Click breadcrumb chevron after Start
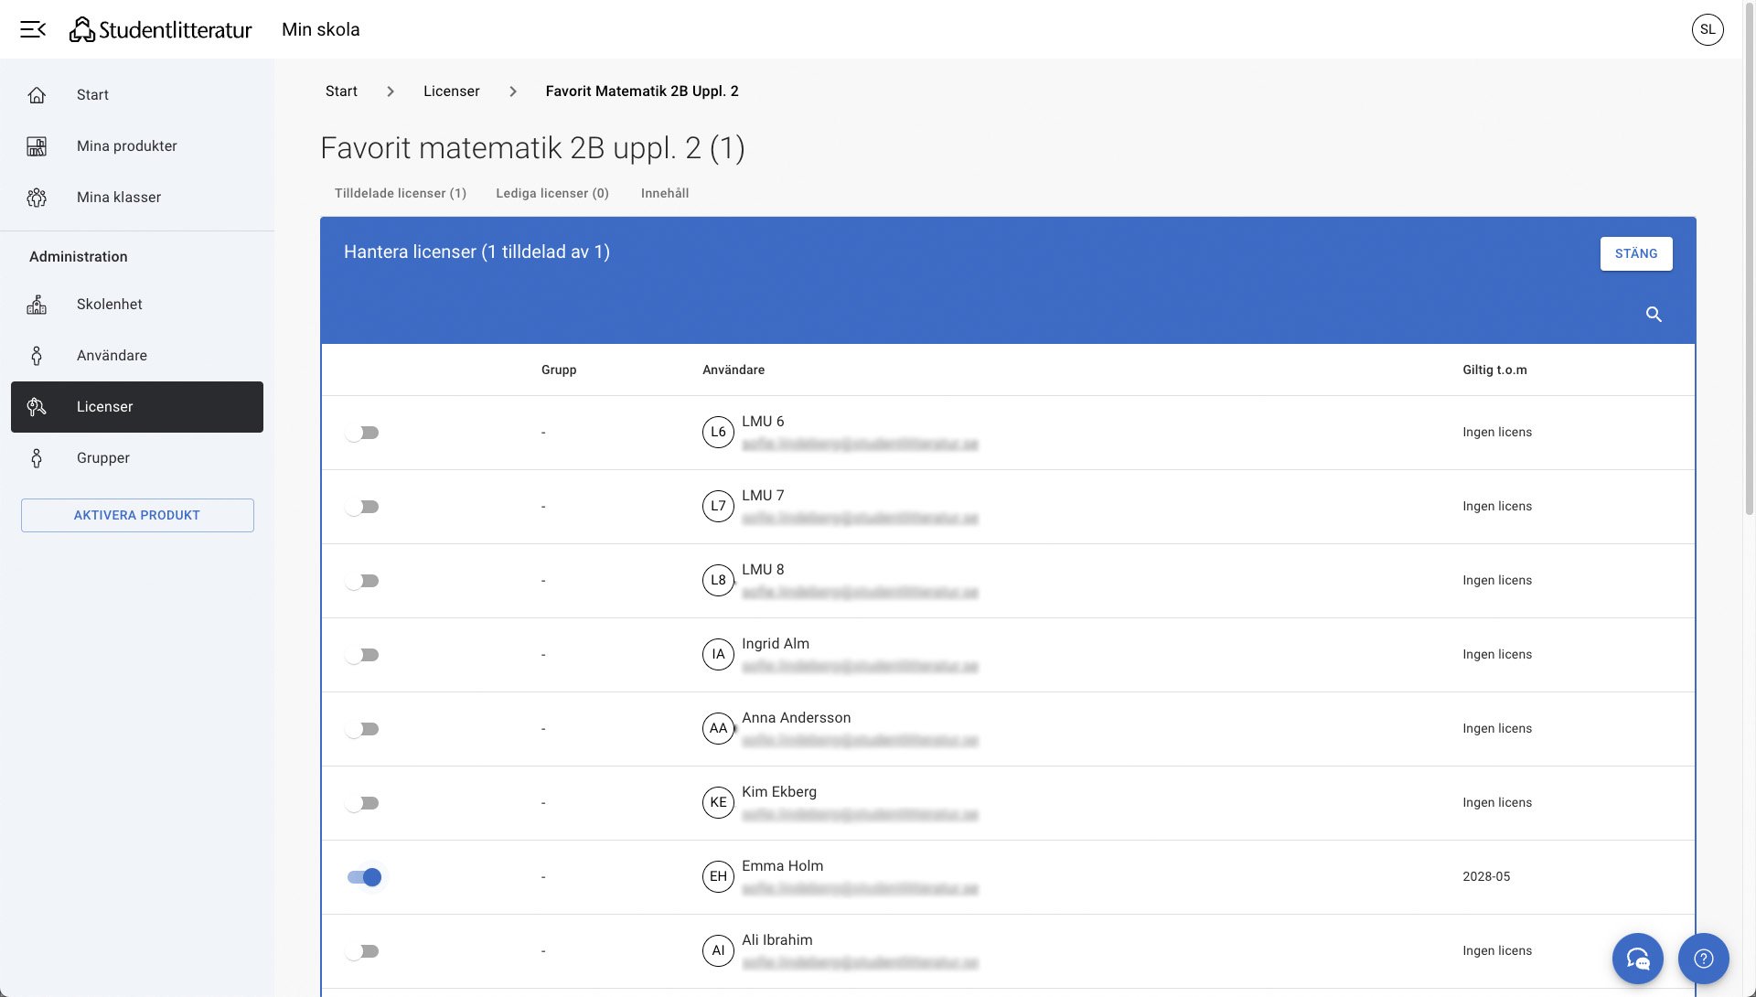The image size is (1756, 997). [391, 91]
